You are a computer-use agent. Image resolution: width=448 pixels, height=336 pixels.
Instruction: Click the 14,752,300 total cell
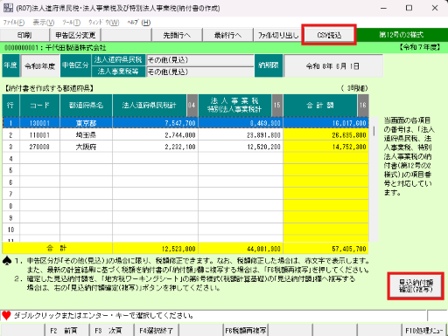coord(325,147)
